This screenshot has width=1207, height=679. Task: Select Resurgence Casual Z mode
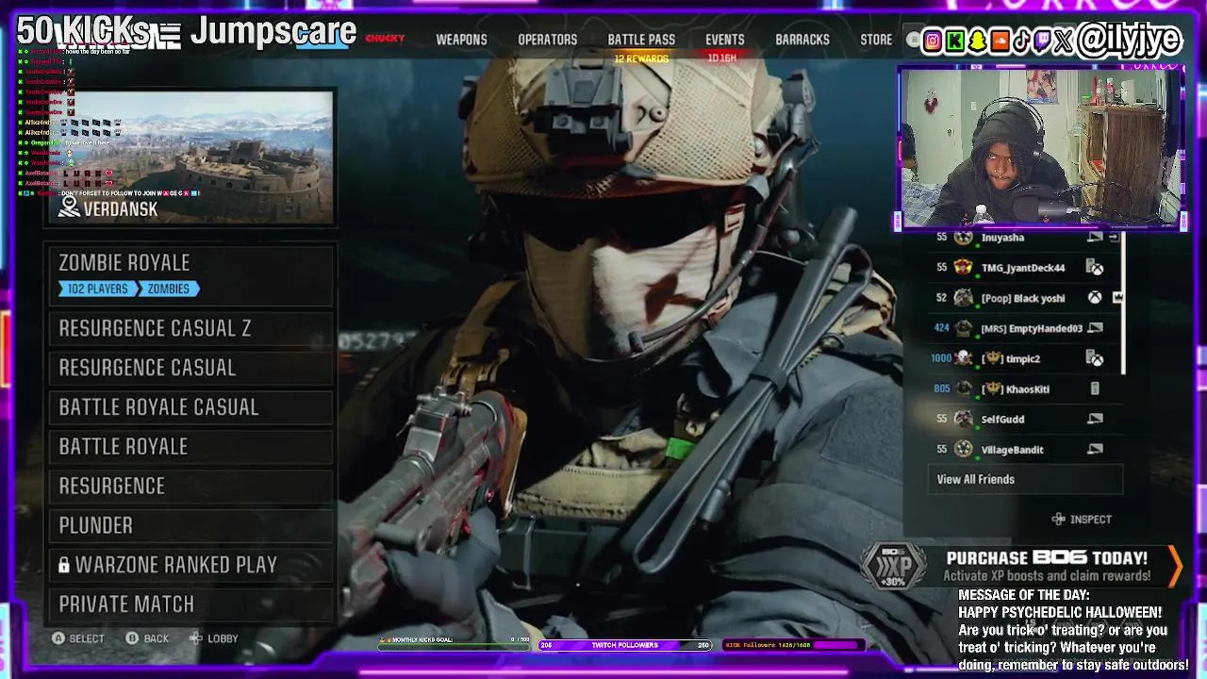tap(191, 328)
